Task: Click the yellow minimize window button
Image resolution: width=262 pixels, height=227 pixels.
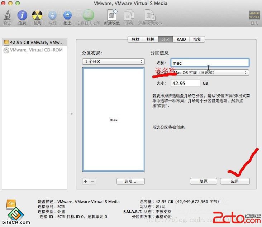Action: [x=10, y=3]
